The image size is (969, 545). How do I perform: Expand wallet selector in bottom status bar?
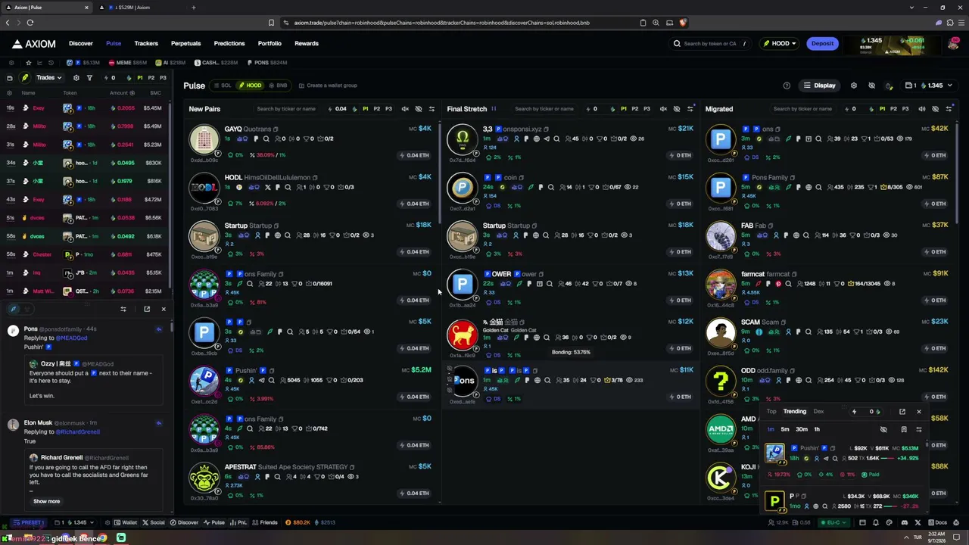[73, 522]
